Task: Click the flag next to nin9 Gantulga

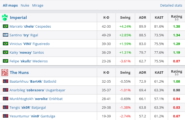Action: click(5, 116)
